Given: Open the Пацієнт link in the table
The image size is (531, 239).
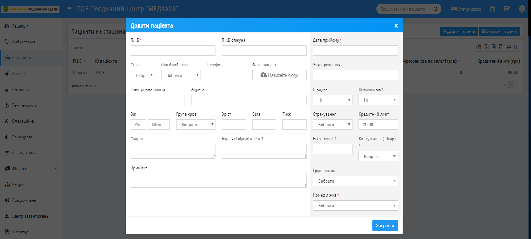Looking at the screenshot, I should 80,73.
